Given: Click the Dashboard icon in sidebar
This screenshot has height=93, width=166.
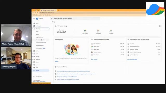Looking at the screenshot, I should pyautogui.click(x=34, y=26).
